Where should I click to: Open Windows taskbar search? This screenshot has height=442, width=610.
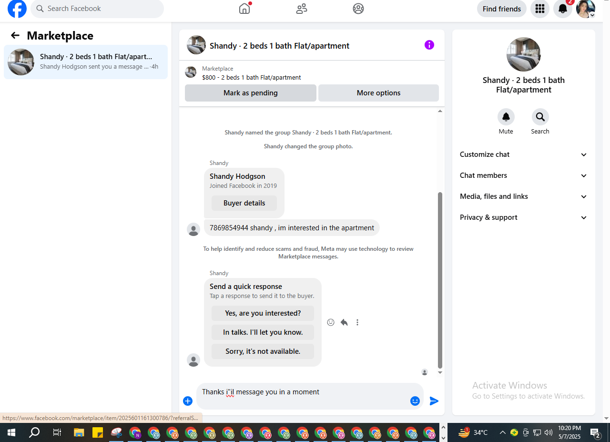point(34,433)
